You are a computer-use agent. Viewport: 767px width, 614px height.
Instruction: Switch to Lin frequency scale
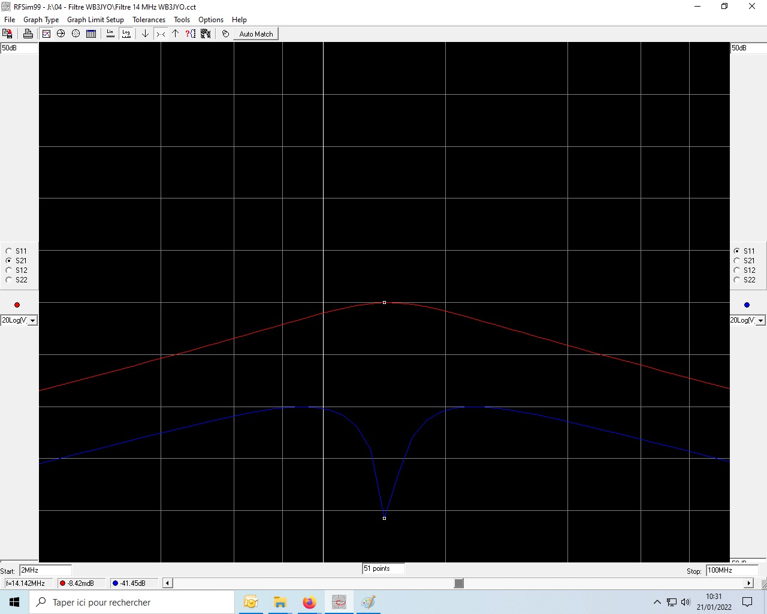(110, 34)
